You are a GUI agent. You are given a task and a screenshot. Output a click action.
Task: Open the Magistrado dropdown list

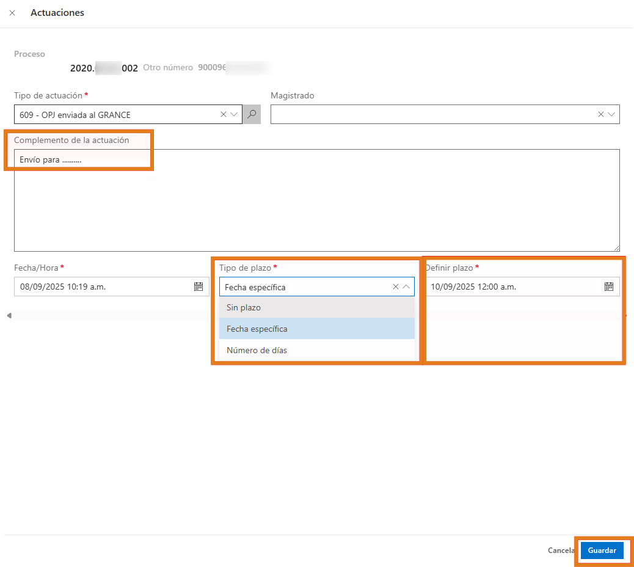611,114
